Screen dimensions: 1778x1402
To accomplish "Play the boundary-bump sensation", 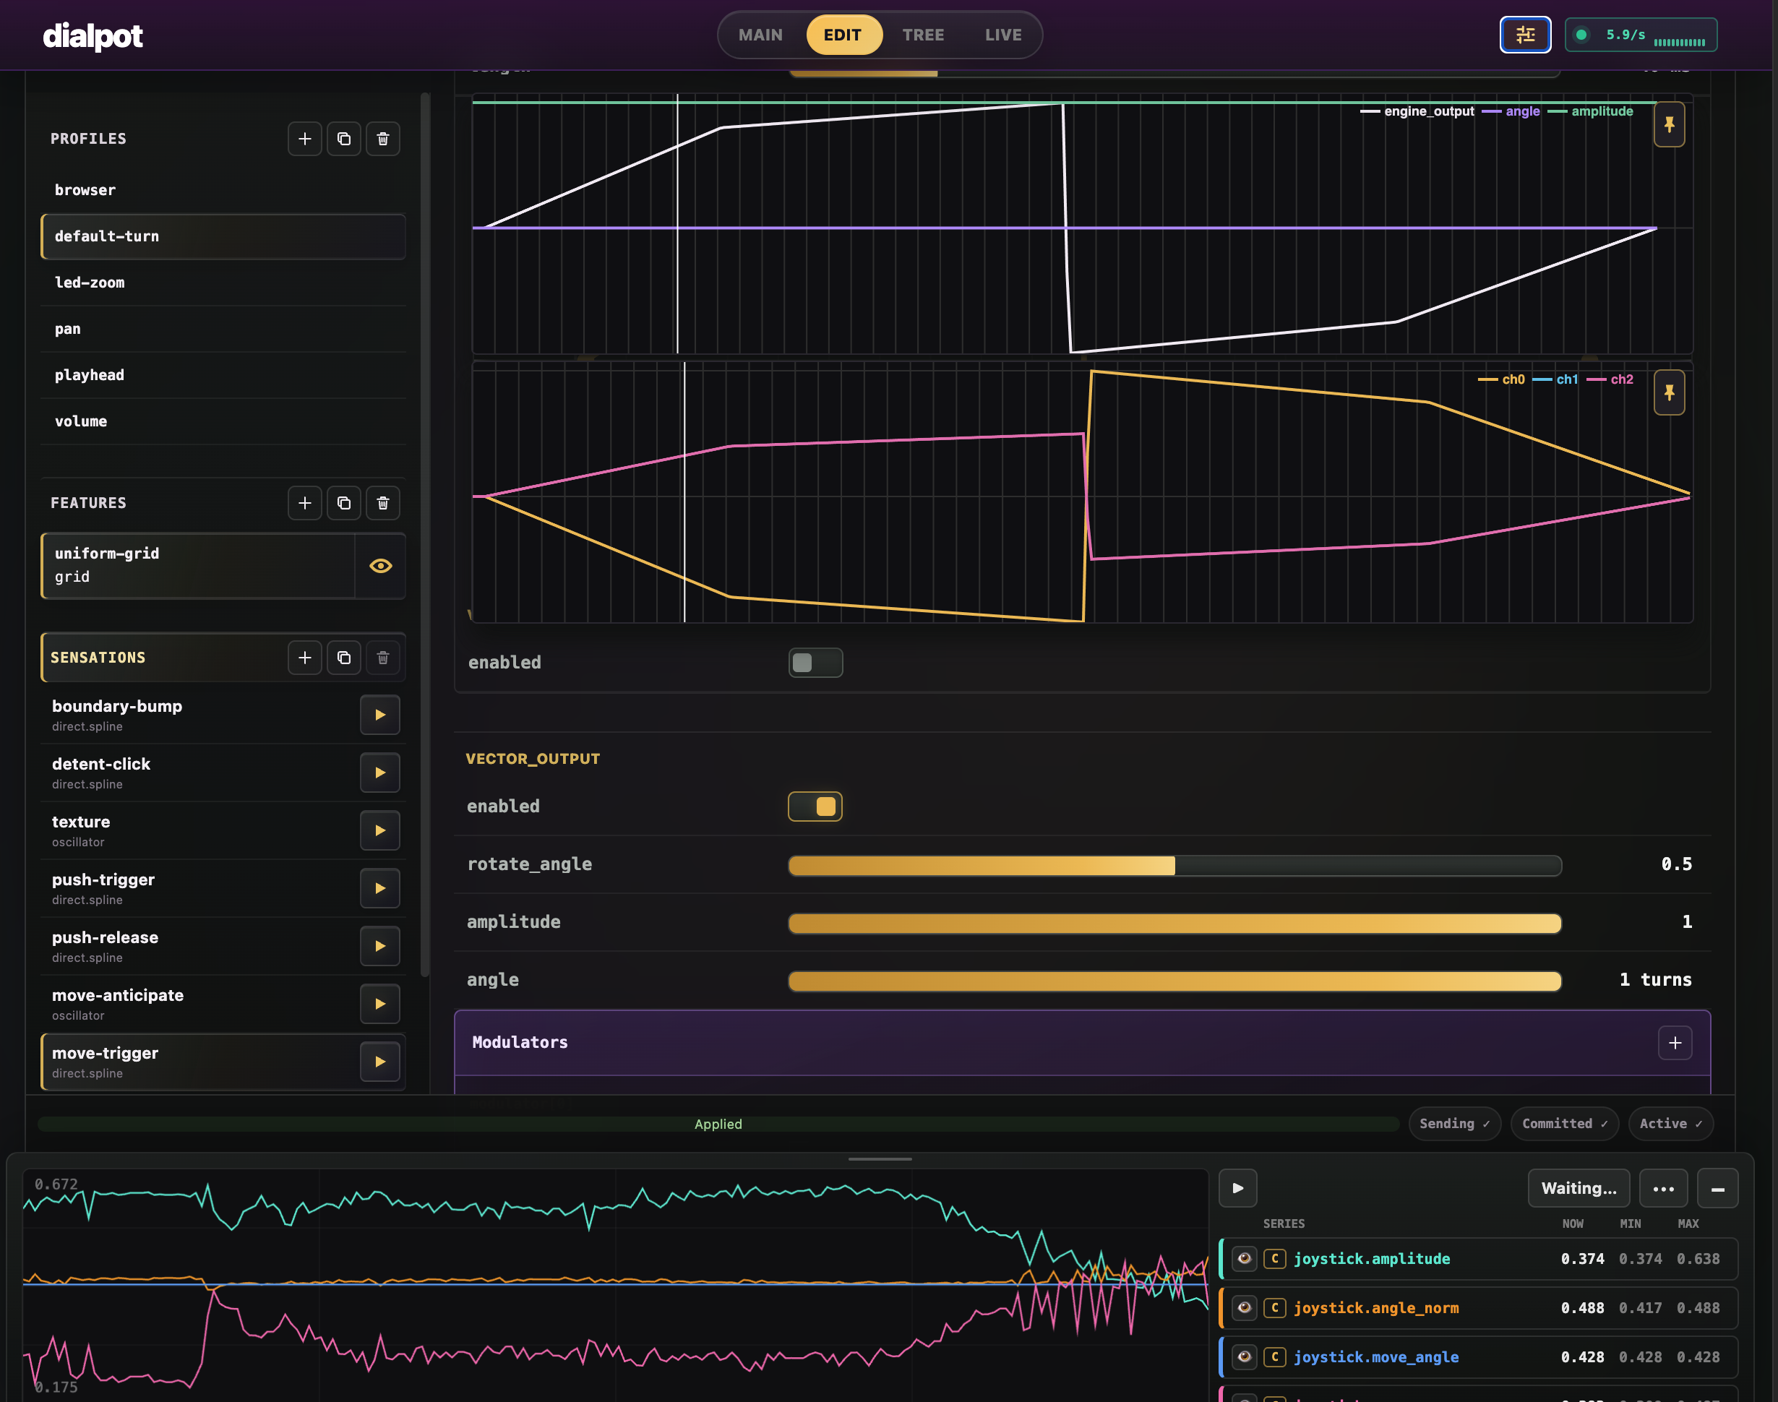I will click(380, 715).
